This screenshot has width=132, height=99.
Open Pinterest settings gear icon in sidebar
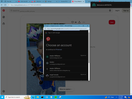(4, 91)
